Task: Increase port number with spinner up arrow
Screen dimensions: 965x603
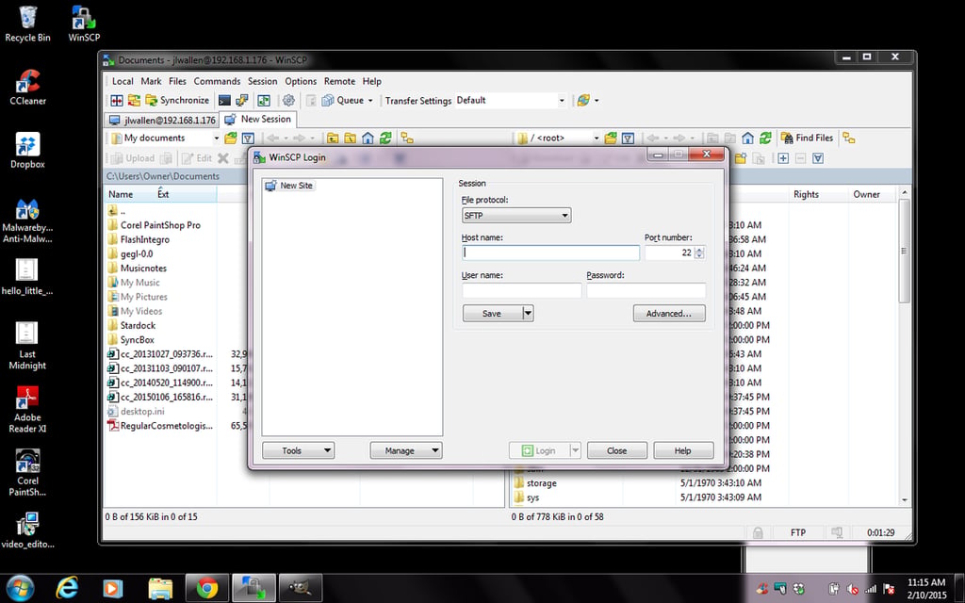Action: [699, 249]
